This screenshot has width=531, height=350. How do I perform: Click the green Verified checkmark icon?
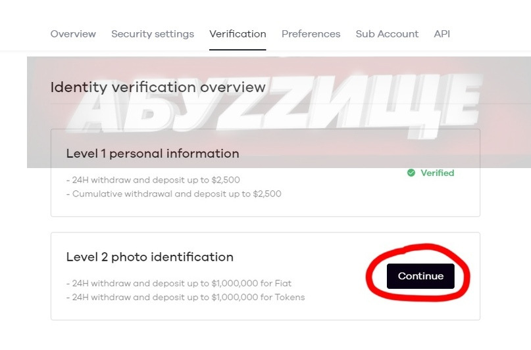pyautogui.click(x=411, y=173)
